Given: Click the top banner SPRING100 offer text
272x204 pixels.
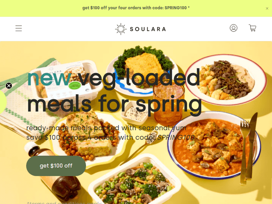Looking at the screenshot, I should (136, 8).
